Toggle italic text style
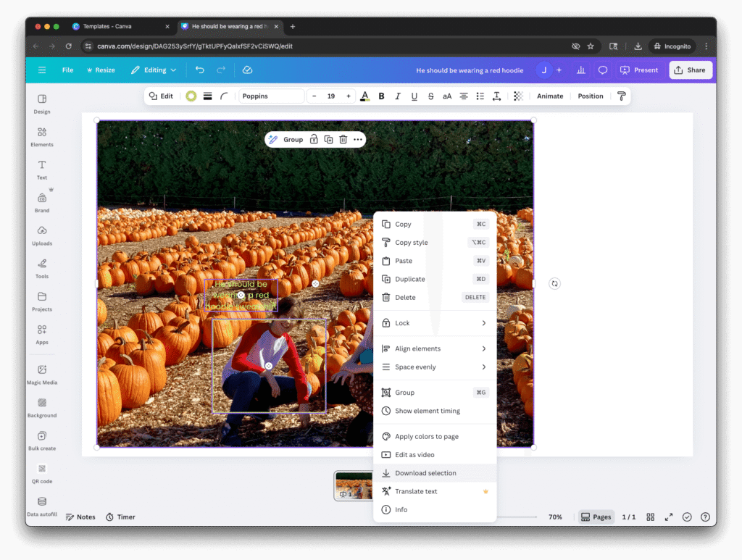 (x=398, y=96)
